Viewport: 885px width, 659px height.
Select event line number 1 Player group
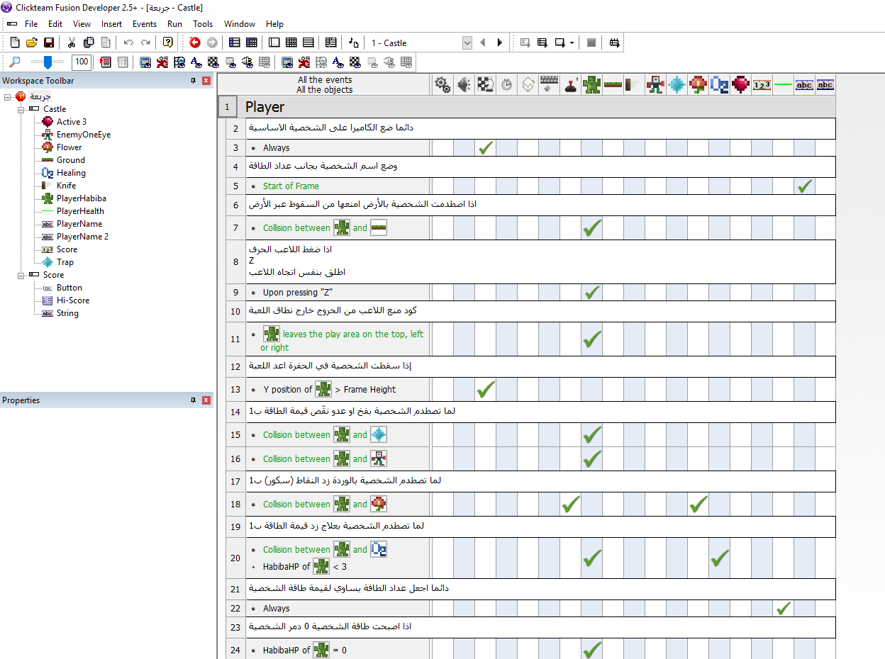(x=227, y=107)
